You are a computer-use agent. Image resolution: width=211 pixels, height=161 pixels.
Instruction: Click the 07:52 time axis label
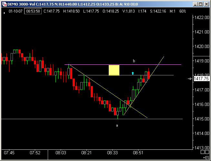click(x=35, y=153)
